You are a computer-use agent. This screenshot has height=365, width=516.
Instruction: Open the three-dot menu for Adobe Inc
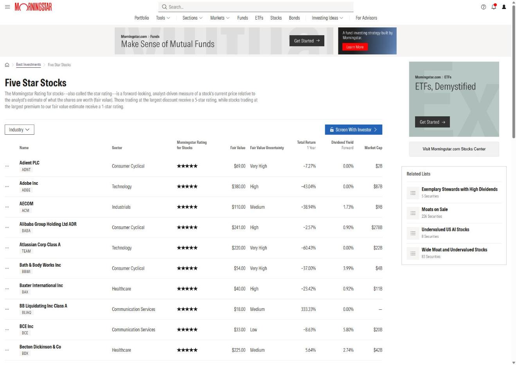(7, 187)
